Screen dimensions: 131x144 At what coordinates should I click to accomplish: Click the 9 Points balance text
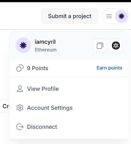pyautogui.click(x=38, y=68)
